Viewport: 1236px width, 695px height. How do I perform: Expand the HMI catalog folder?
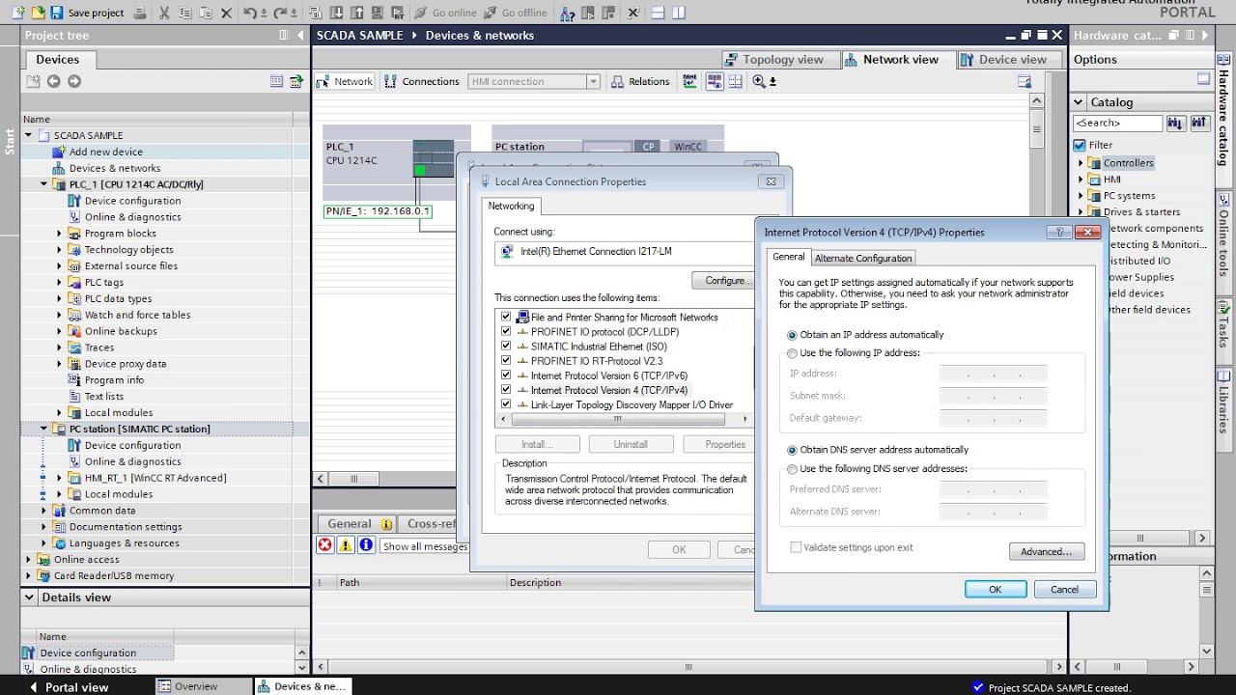[1081, 180]
